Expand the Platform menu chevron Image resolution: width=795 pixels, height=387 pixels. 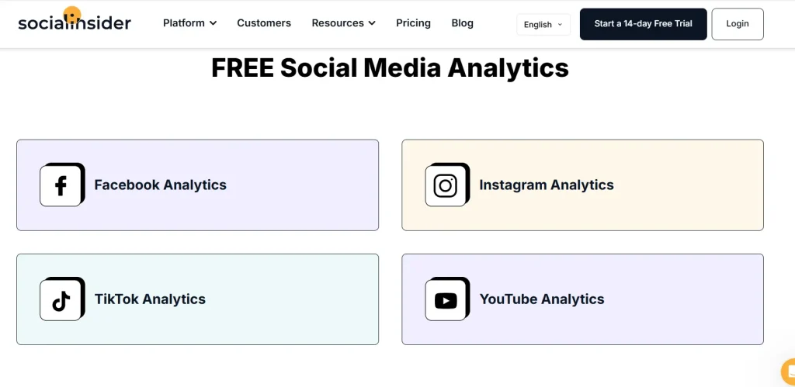(x=214, y=23)
